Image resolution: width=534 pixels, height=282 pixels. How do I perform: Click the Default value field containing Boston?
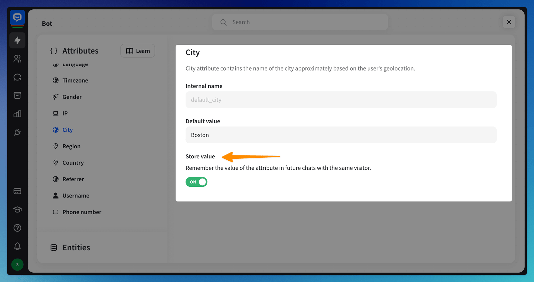pos(341,135)
